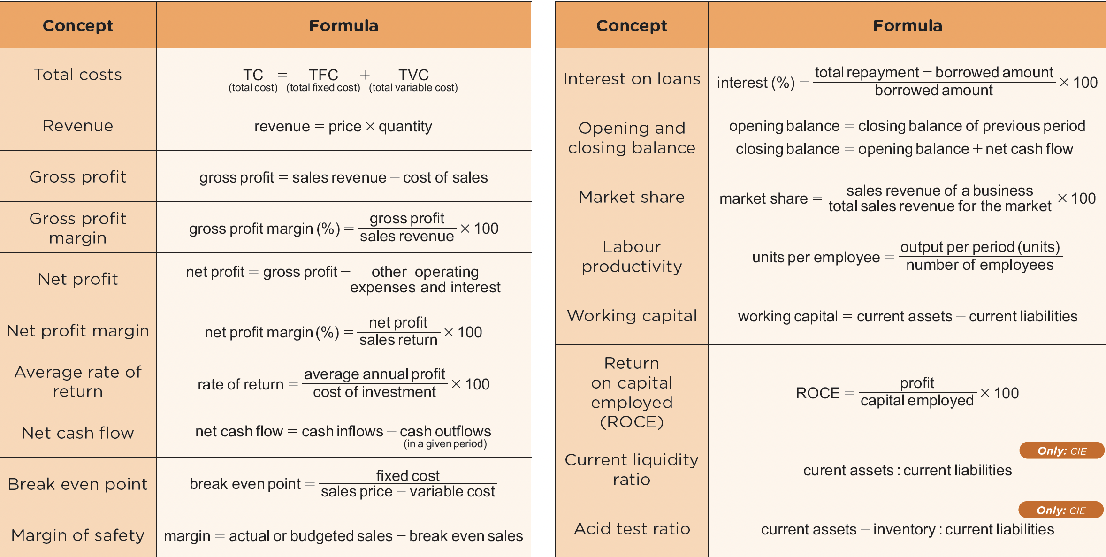Viewport: 1106px width, 557px height.
Task: Click the ROCE formula cell
Action: [x=907, y=392]
